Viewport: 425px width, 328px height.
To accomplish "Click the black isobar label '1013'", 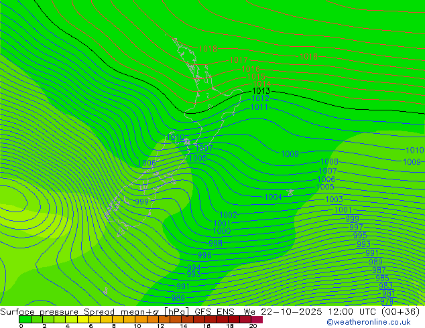I will click(x=261, y=90).
